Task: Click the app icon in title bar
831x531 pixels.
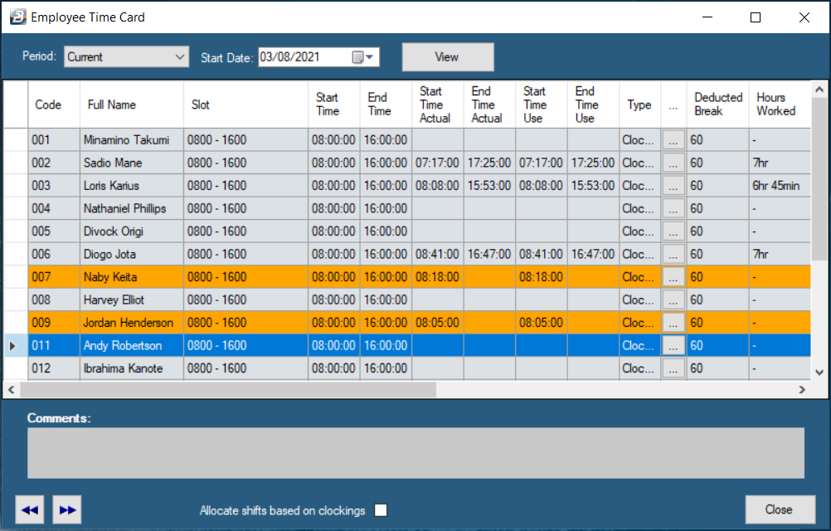Action: (x=17, y=17)
